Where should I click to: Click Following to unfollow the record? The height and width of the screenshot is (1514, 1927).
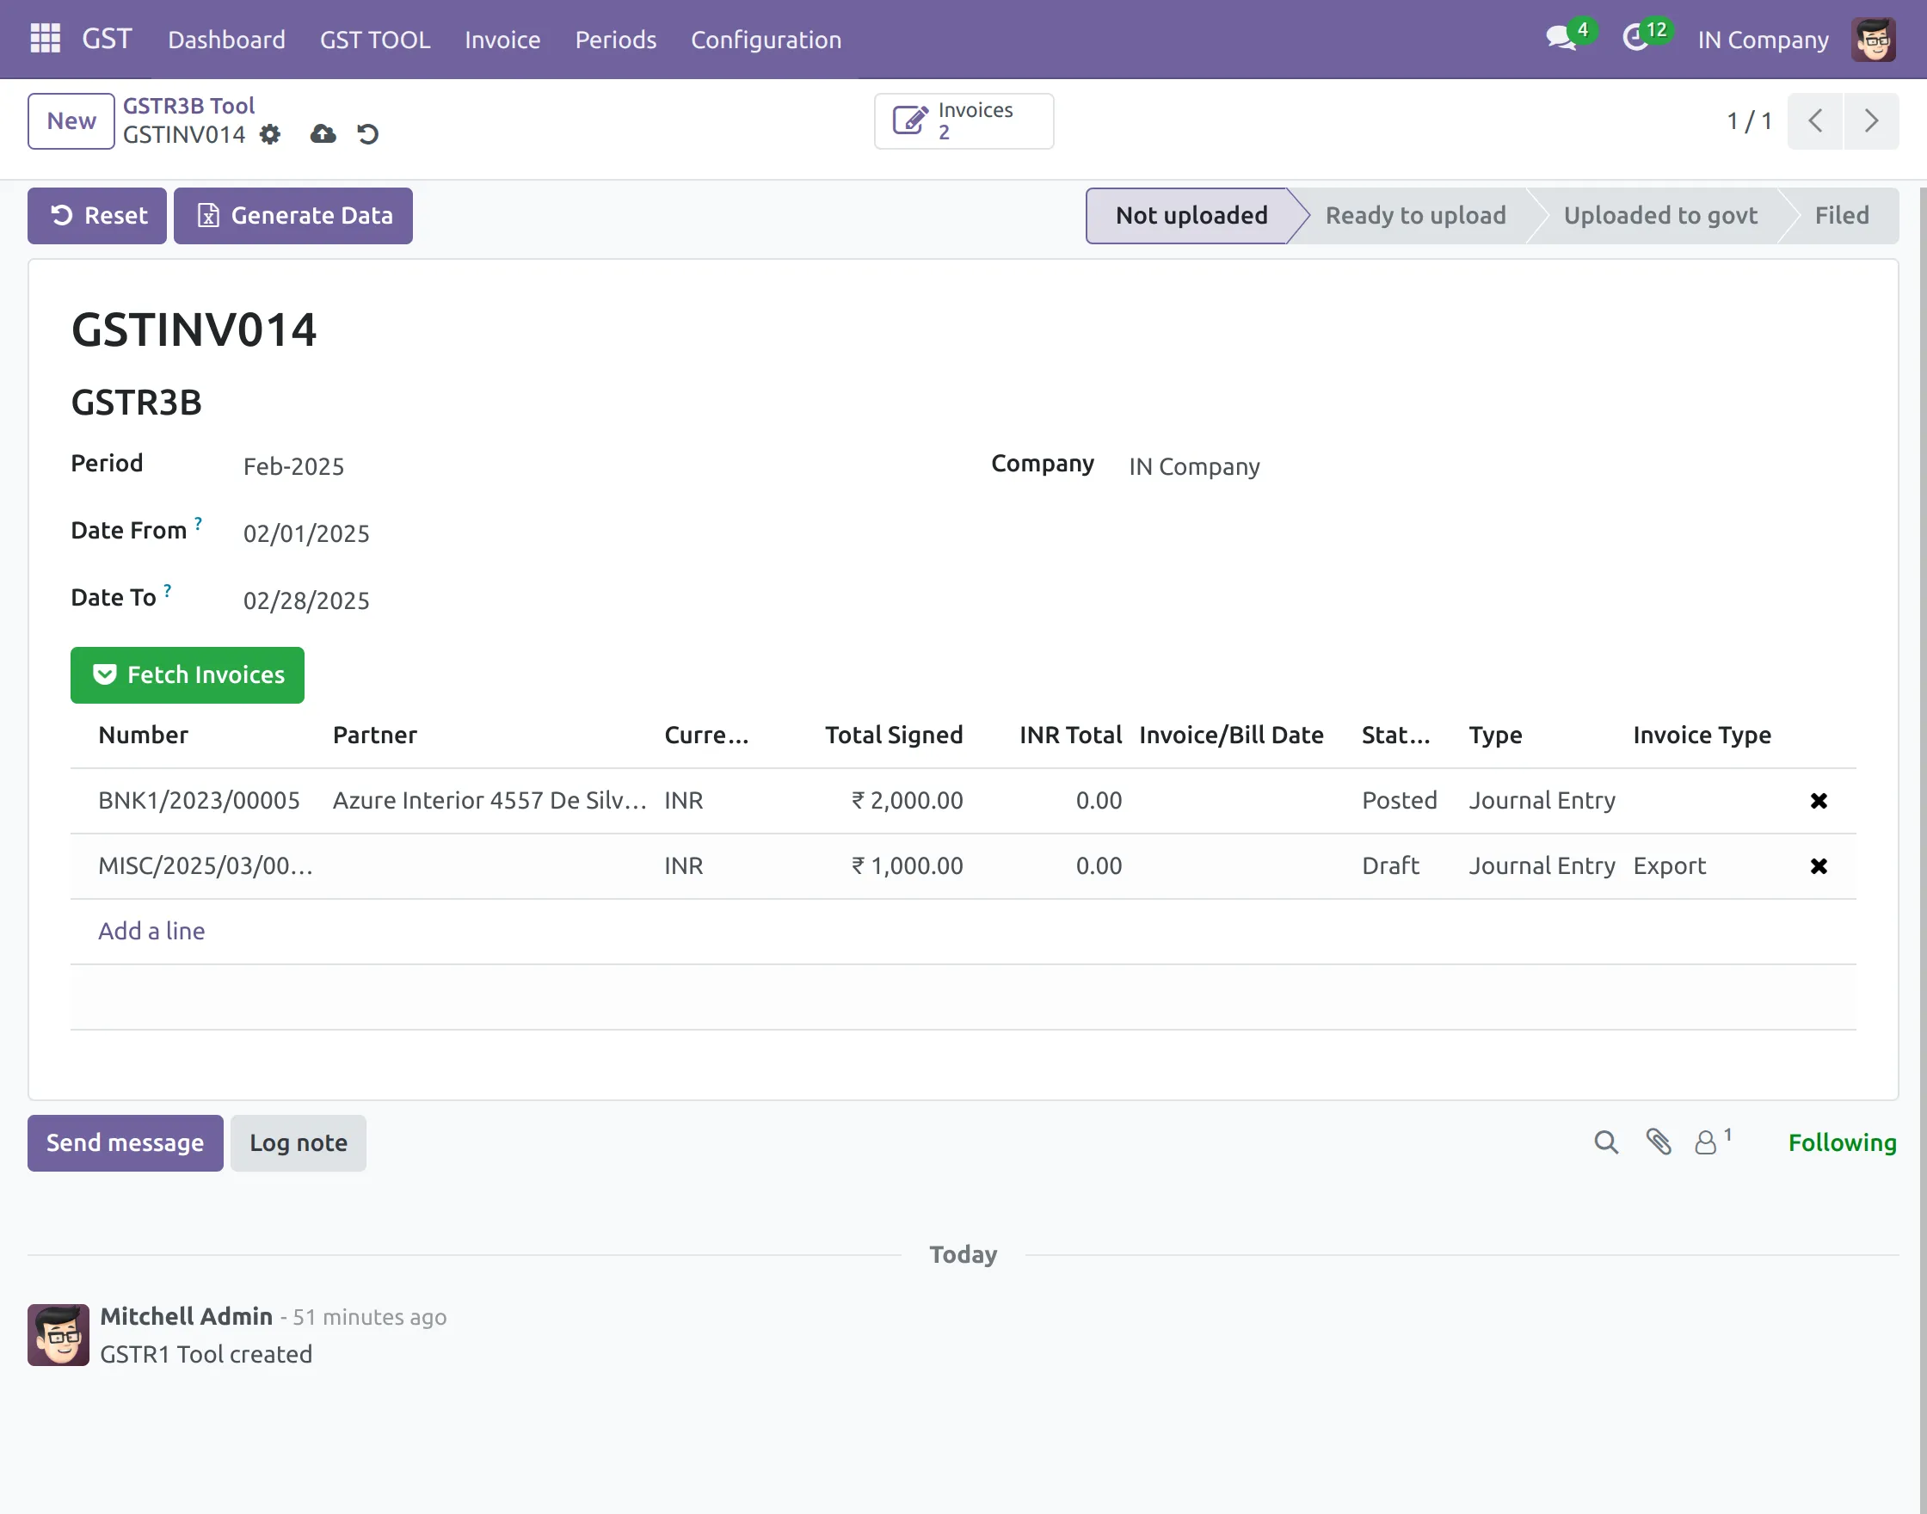[x=1841, y=1142]
